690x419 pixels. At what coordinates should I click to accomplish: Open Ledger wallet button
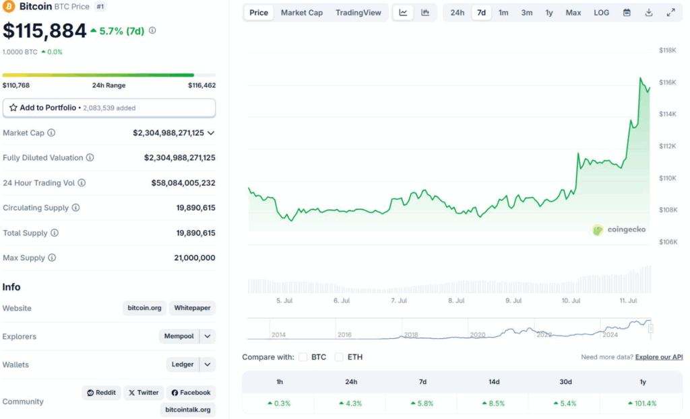click(x=183, y=365)
